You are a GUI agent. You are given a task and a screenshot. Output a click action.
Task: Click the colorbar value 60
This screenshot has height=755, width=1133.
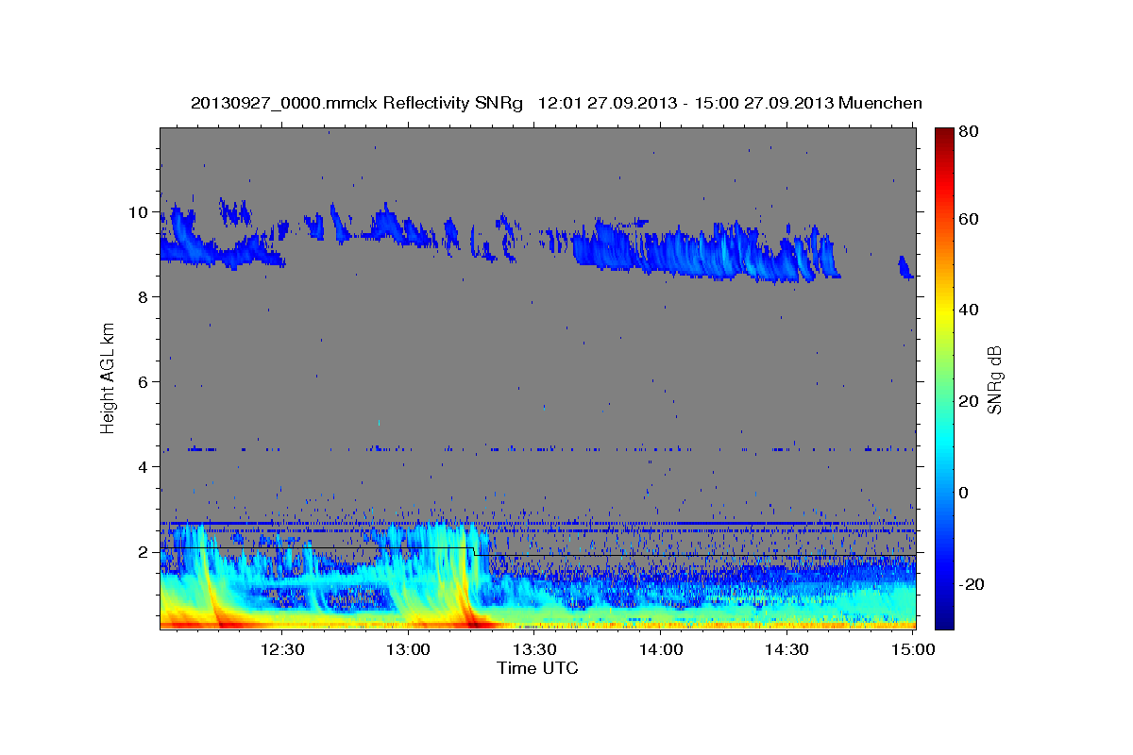coord(967,219)
